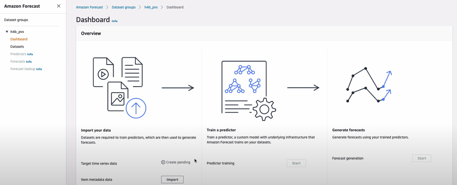Open the Dashboard Info link
The height and width of the screenshot is (185, 457).
tap(115, 21)
